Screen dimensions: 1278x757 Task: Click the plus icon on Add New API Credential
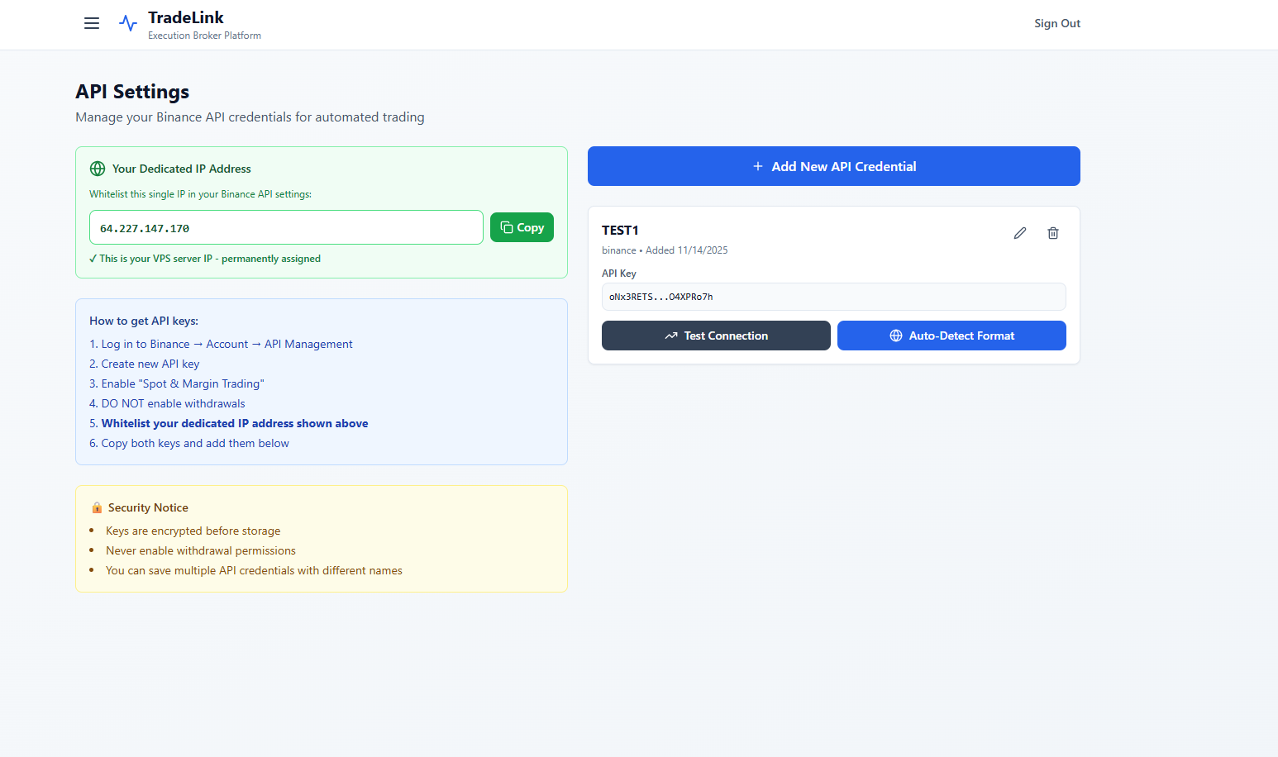click(758, 166)
